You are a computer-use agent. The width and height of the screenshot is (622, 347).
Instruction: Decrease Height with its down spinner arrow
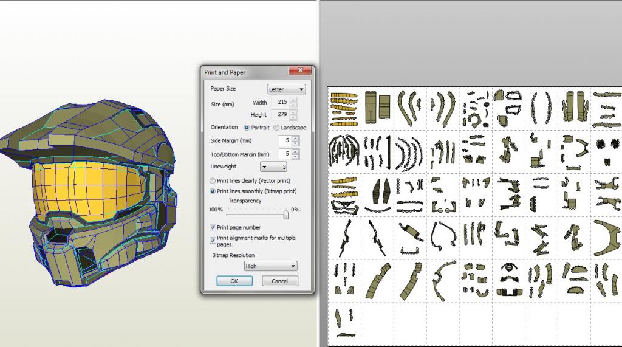293,117
